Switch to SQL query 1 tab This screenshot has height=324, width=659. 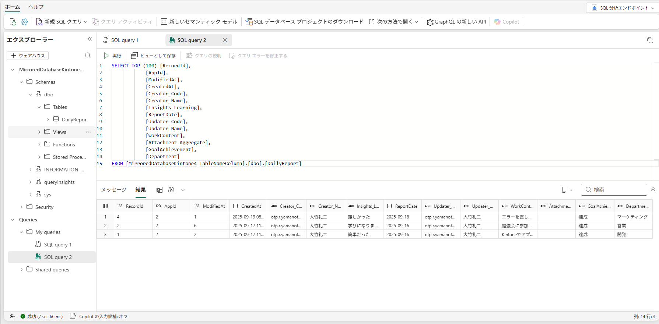[125, 40]
